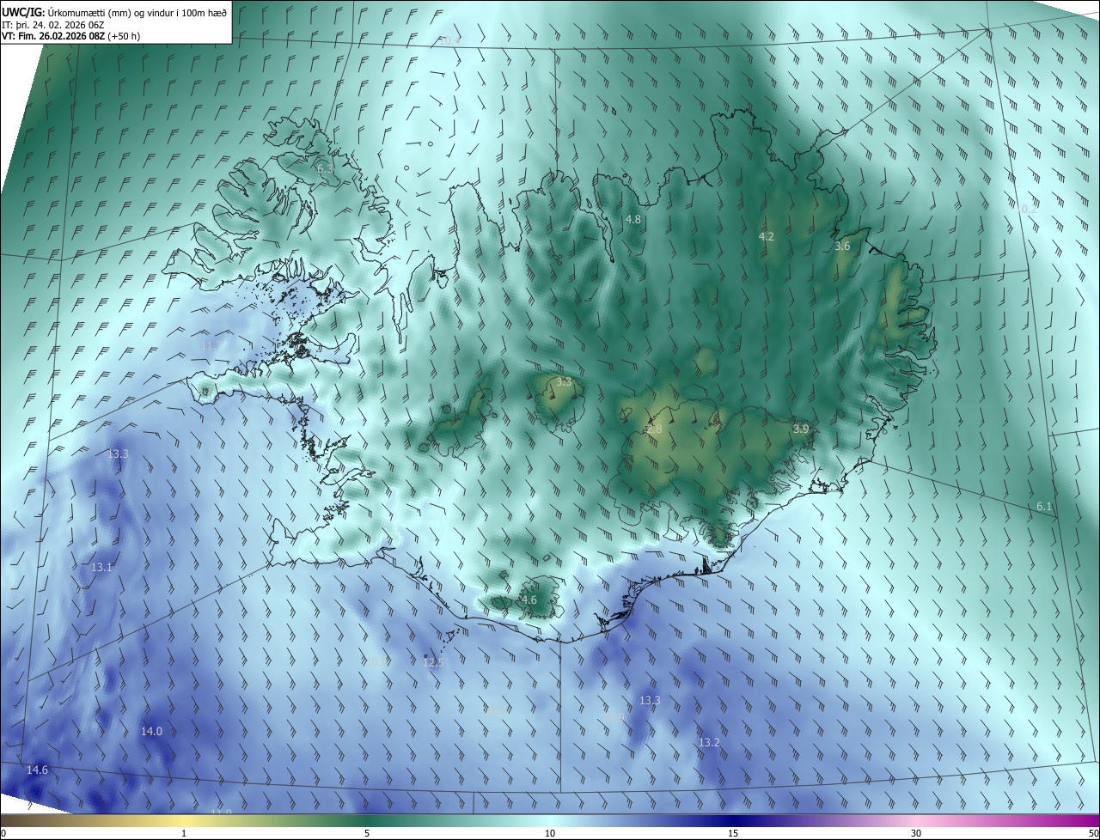Click the 4.2 value label
The image size is (1100, 840).
[x=767, y=236]
